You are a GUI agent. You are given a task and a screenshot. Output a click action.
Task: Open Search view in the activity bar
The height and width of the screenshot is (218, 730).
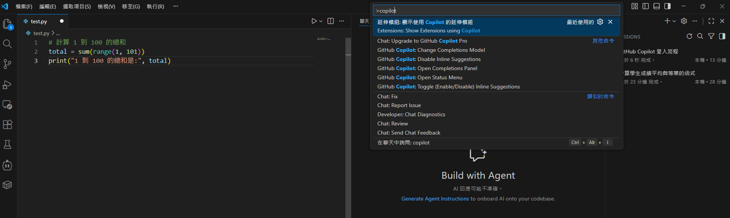tap(7, 44)
